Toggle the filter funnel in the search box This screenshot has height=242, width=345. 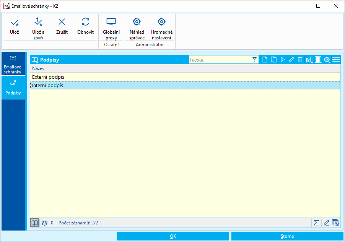[x=255, y=60]
